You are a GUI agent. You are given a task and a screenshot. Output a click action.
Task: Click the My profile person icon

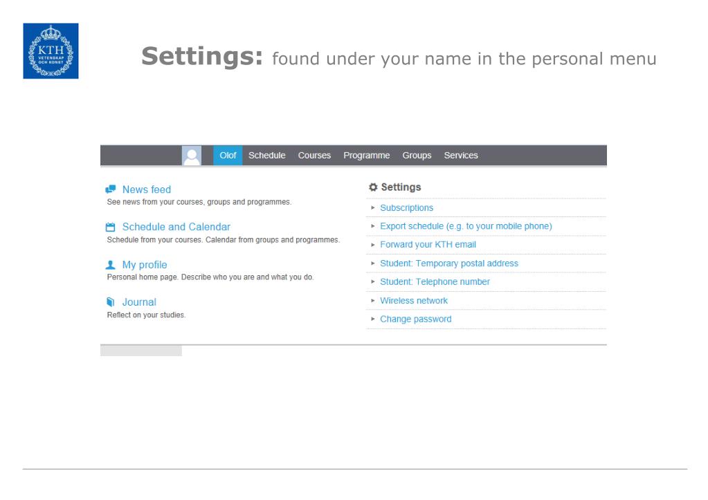point(110,265)
